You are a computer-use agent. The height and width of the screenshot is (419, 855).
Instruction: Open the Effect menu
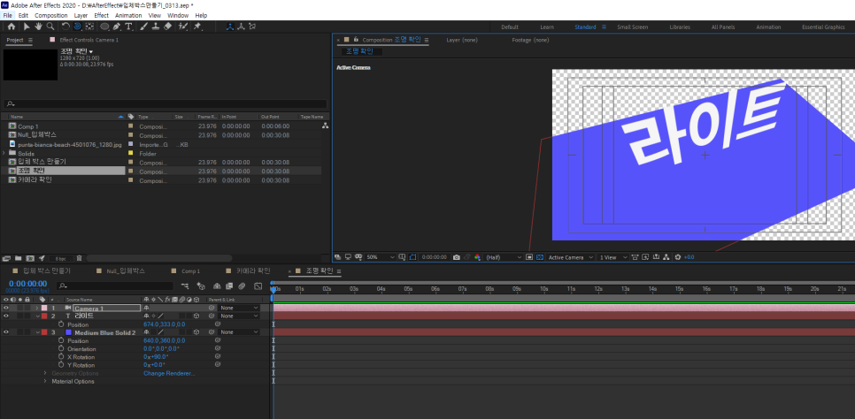tap(102, 15)
